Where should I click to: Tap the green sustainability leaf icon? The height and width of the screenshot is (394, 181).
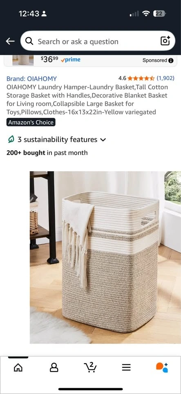click(x=11, y=140)
